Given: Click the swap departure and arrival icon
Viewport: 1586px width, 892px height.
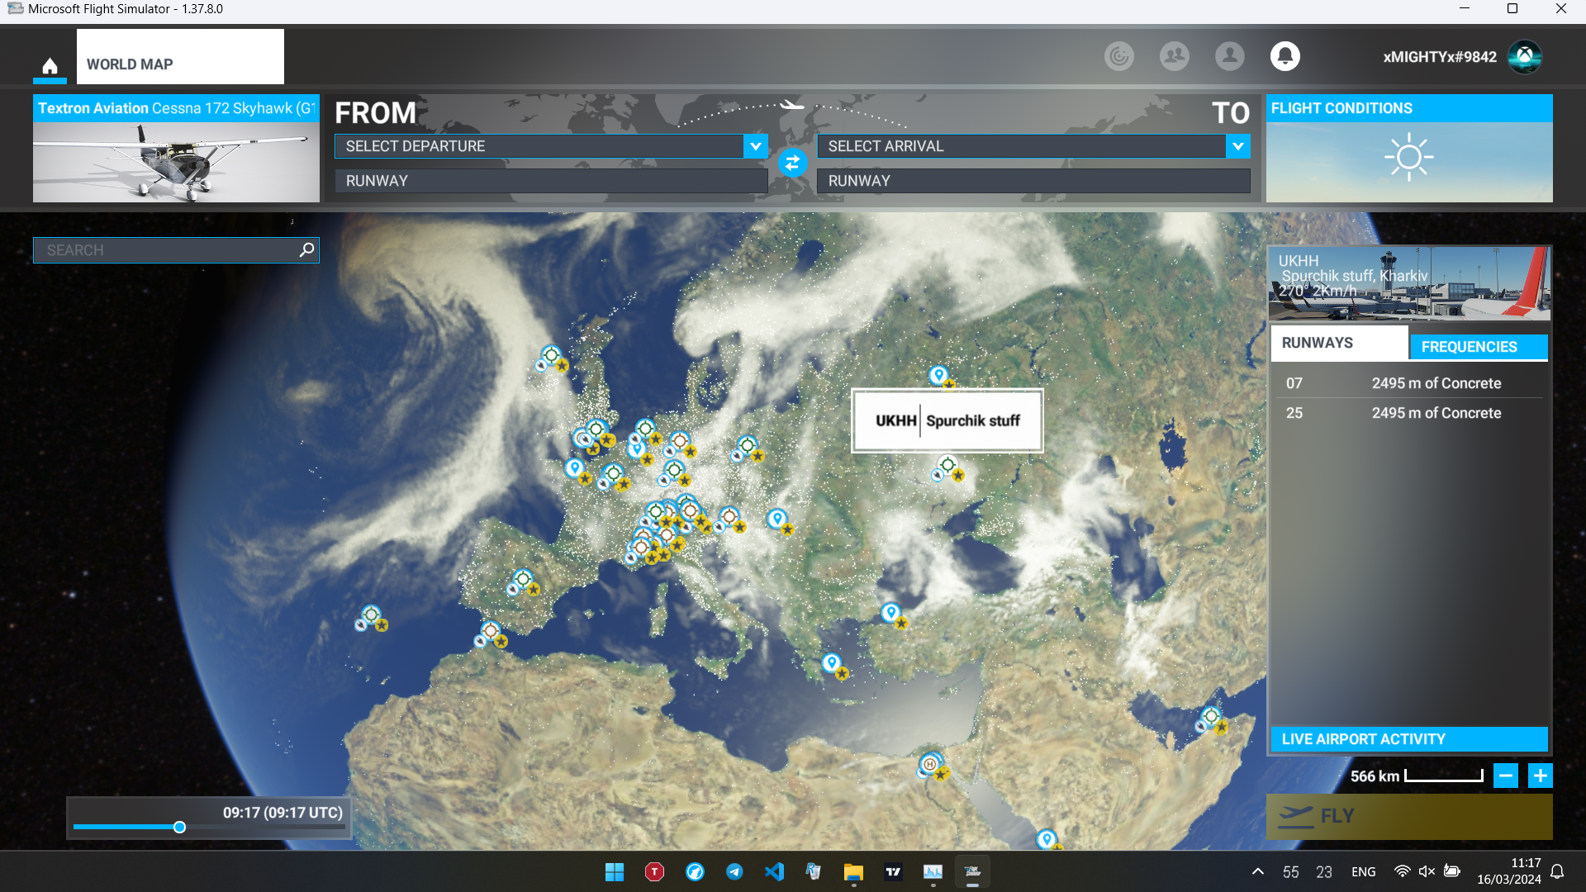Looking at the screenshot, I should (x=792, y=163).
